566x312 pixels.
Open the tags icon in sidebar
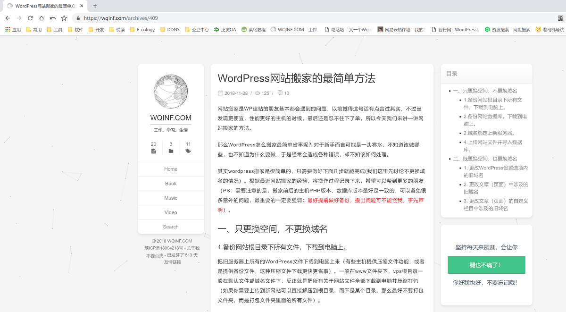[x=188, y=151]
